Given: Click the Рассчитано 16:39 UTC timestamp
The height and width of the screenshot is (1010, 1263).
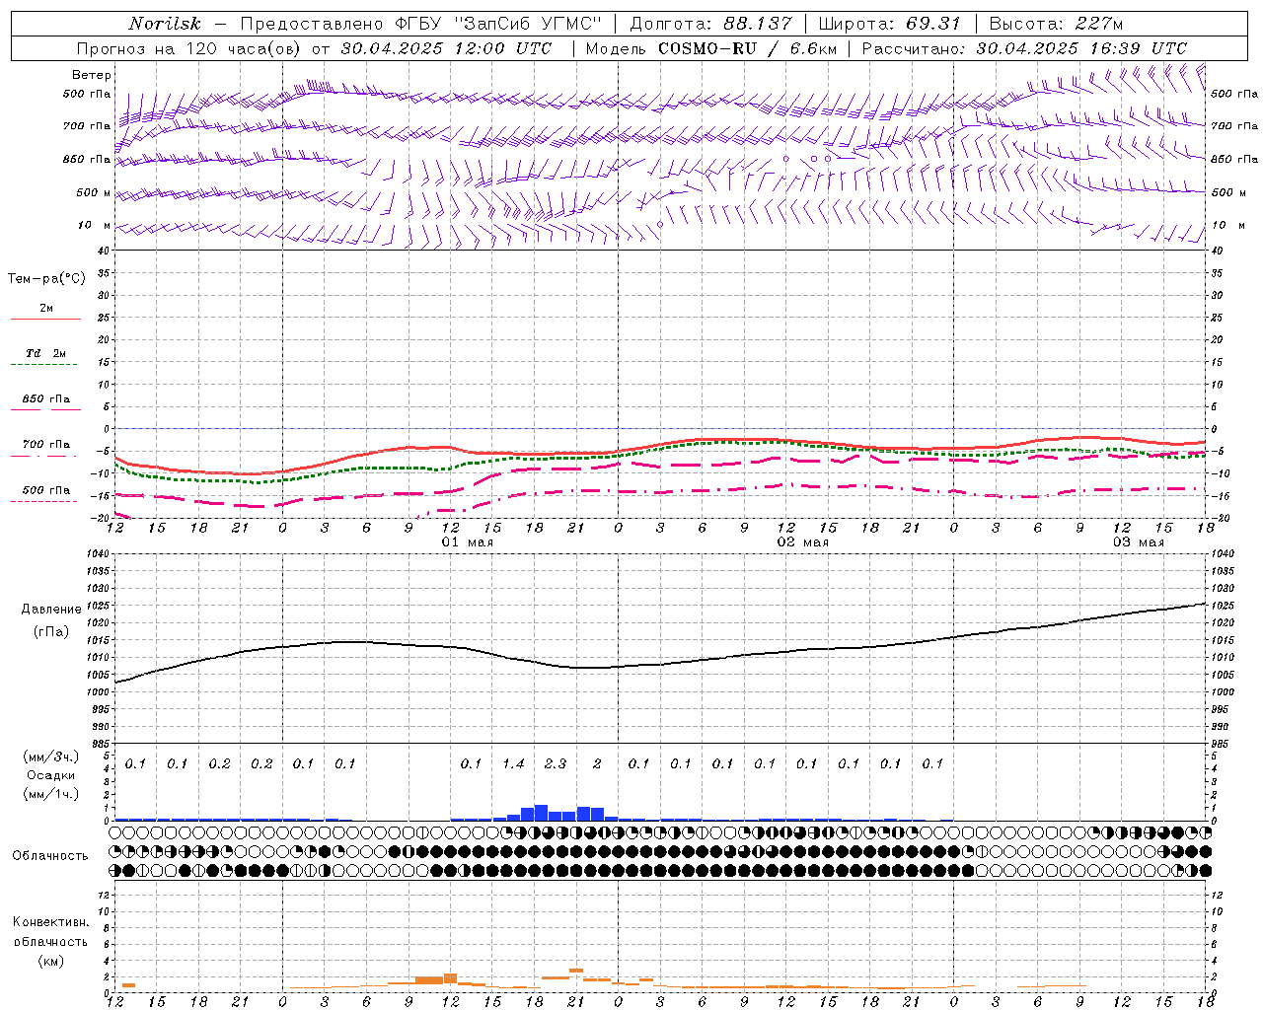Looking at the screenshot, I should (x=1024, y=48).
